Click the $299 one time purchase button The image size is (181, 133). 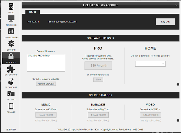98,80
